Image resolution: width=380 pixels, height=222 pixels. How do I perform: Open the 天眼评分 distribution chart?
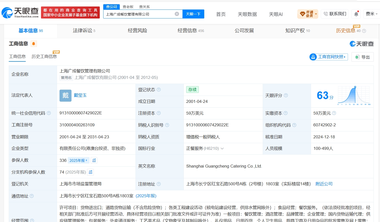click(x=354, y=95)
